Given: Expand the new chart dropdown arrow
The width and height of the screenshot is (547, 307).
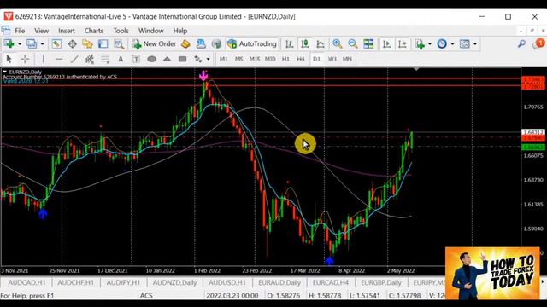Looking at the screenshot, I should [x=19, y=44].
